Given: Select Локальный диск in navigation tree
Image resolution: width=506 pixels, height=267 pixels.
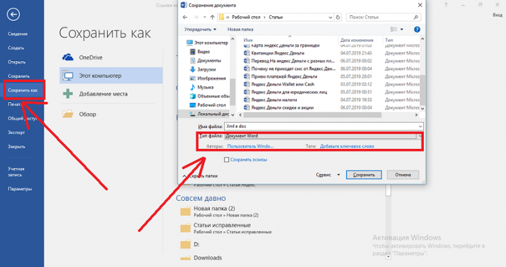Looking at the screenshot, I should pyautogui.click(x=209, y=114).
